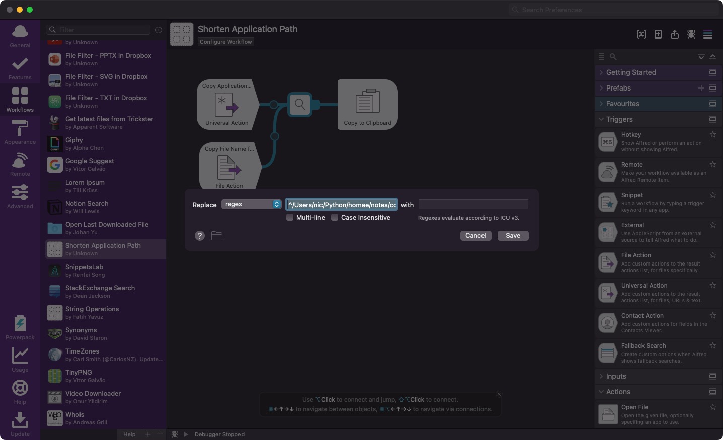Favourite the Contact Action trigger star
This screenshot has height=440, width=723.
[x=712, y=315]
